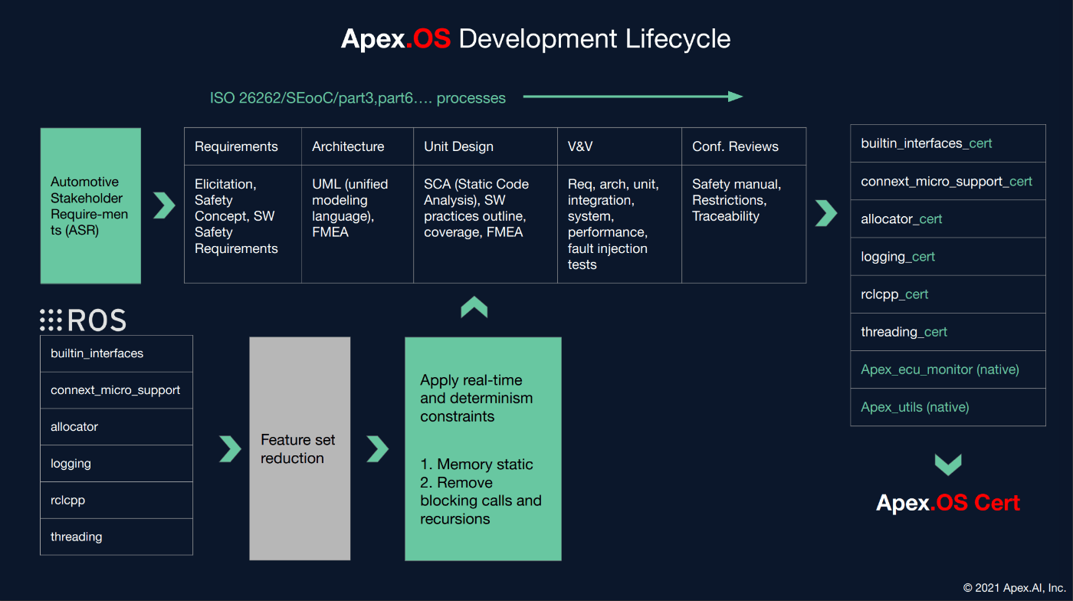Select connext_micro_support in the ROS list

point(116,390)
